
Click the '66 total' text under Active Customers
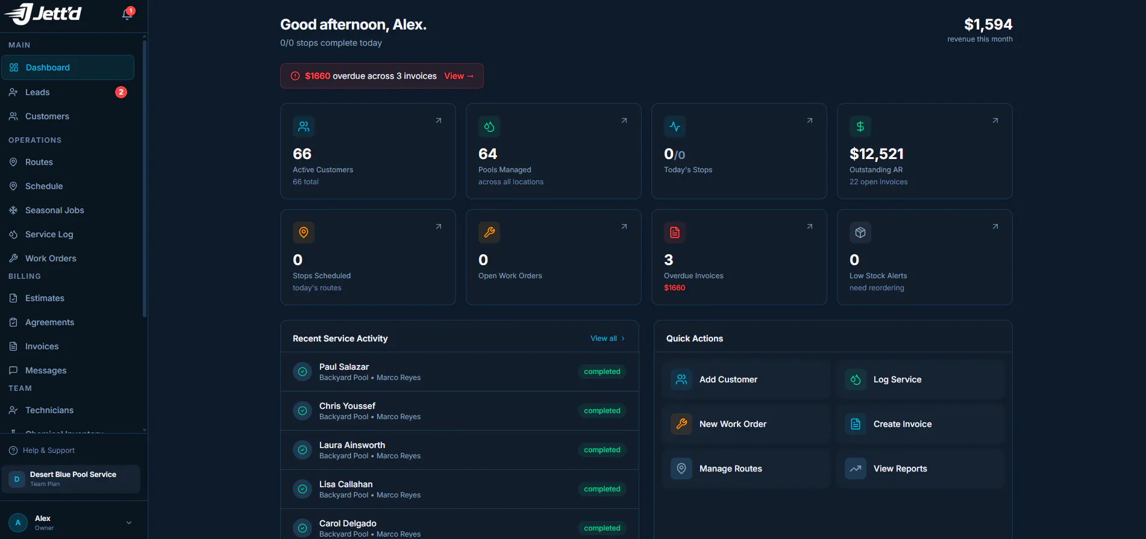305,182
